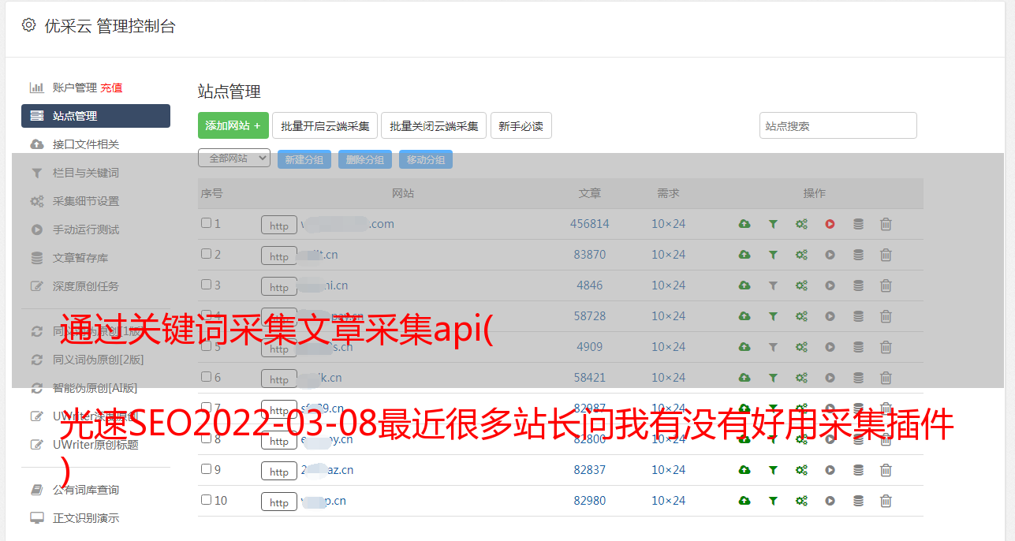Image resolution: width=1015 pixels, height=541 pixels.
Task: Click the green 添加网站 + button
Action: pos(233,125)
